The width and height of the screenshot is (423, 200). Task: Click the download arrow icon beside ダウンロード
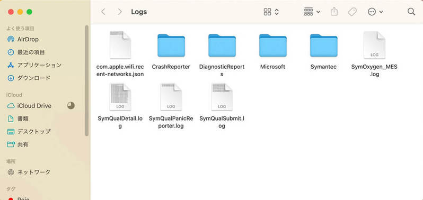[11, 78]
